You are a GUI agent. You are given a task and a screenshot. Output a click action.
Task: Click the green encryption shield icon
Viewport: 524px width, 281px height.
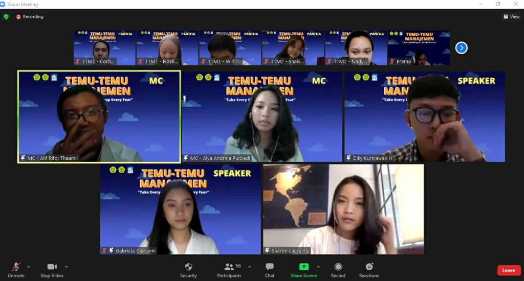coord(6,16)
